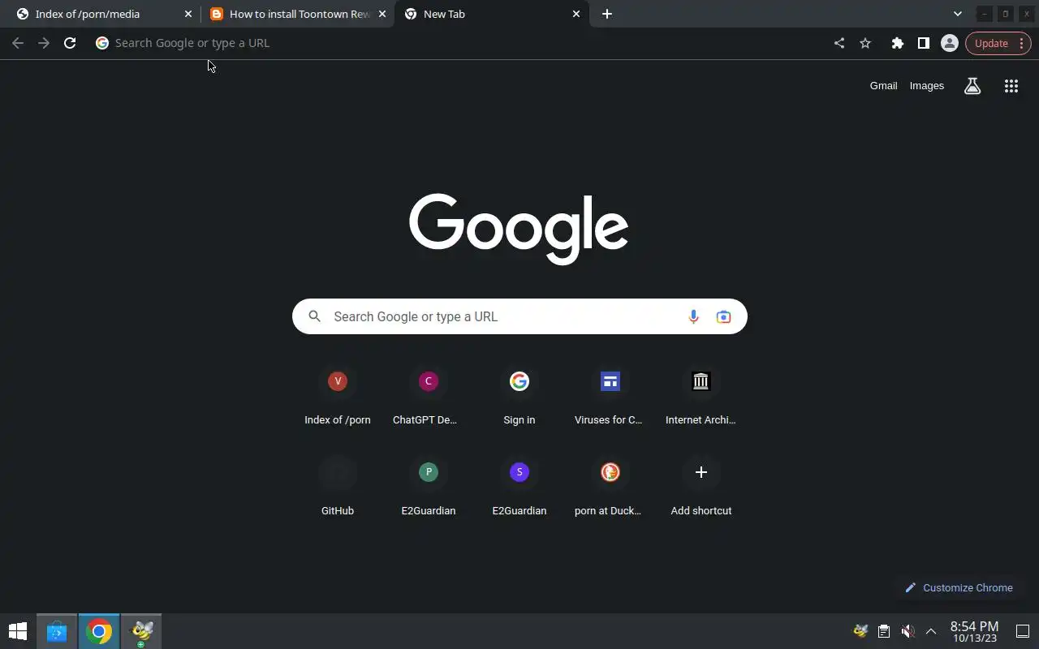Open the E2Guardian shortcut with P icon
The height and width of the screenshot is (649, 1039).
429,487
